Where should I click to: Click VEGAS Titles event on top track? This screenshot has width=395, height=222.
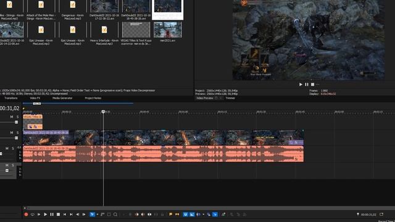(x=33, y=121)
